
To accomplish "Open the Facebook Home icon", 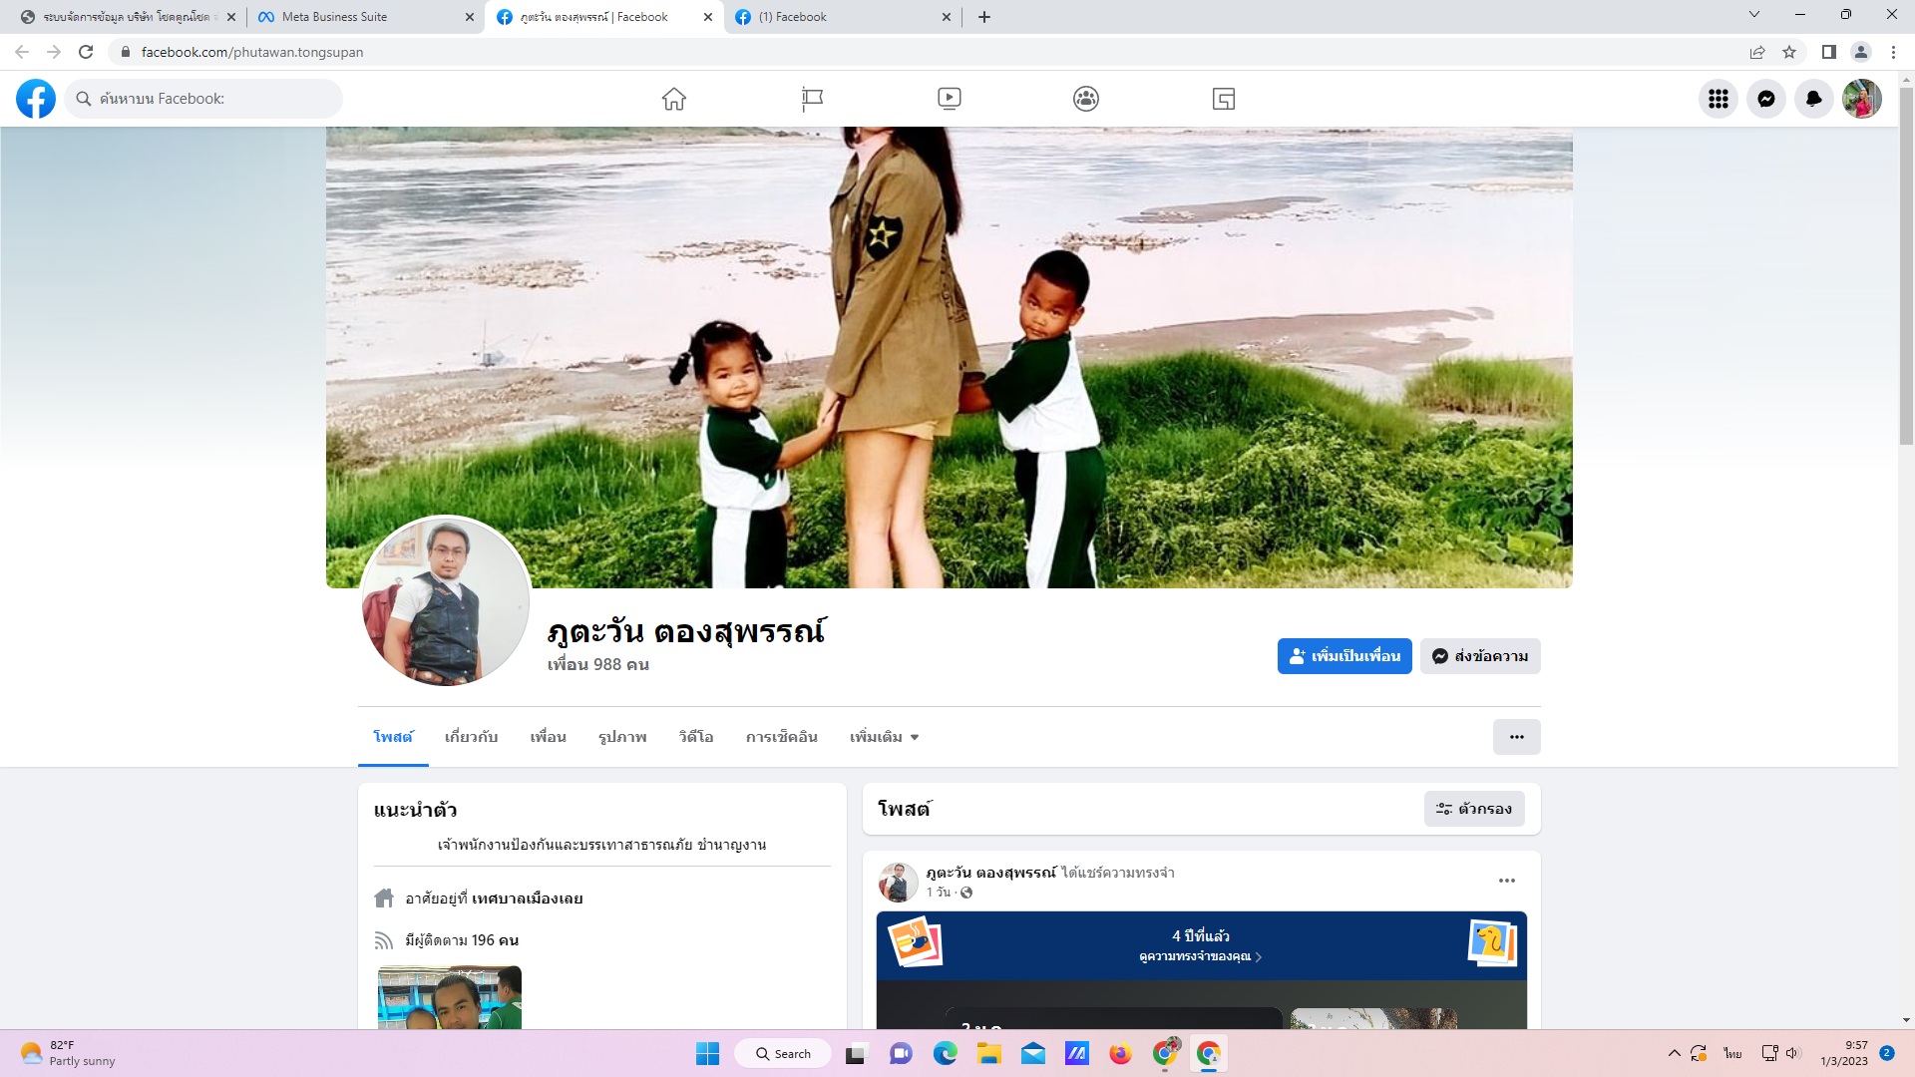I will [x=674, y=99].
